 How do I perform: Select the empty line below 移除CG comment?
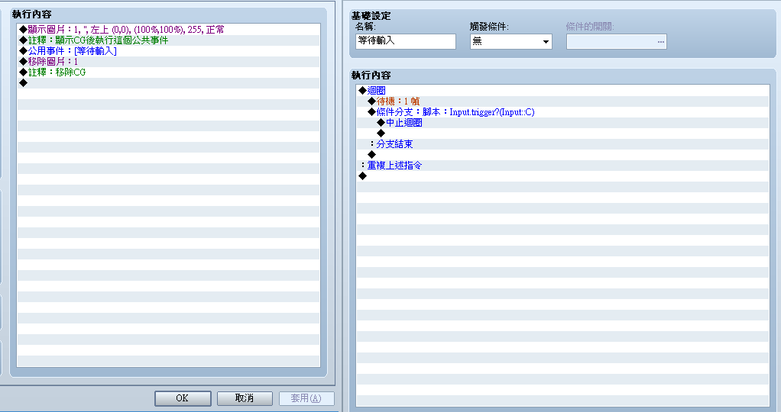(168, 83)
